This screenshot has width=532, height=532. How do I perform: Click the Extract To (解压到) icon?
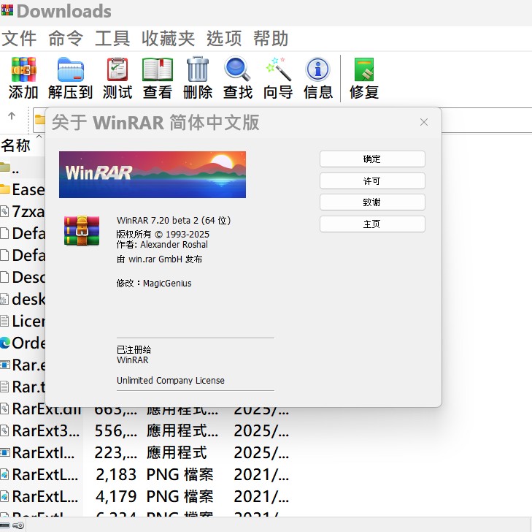click(x=71, y=70)
